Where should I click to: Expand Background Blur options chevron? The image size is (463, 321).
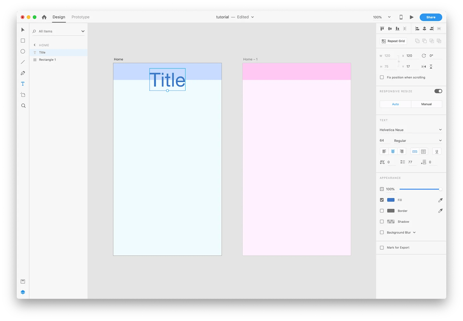coord(414,233)
